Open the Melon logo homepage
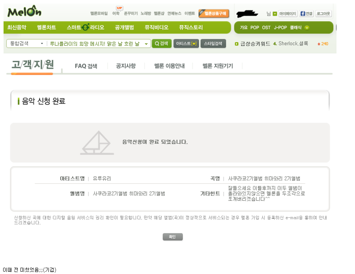Viewport: 355px width, 274px height. click(x=24, y=11)
